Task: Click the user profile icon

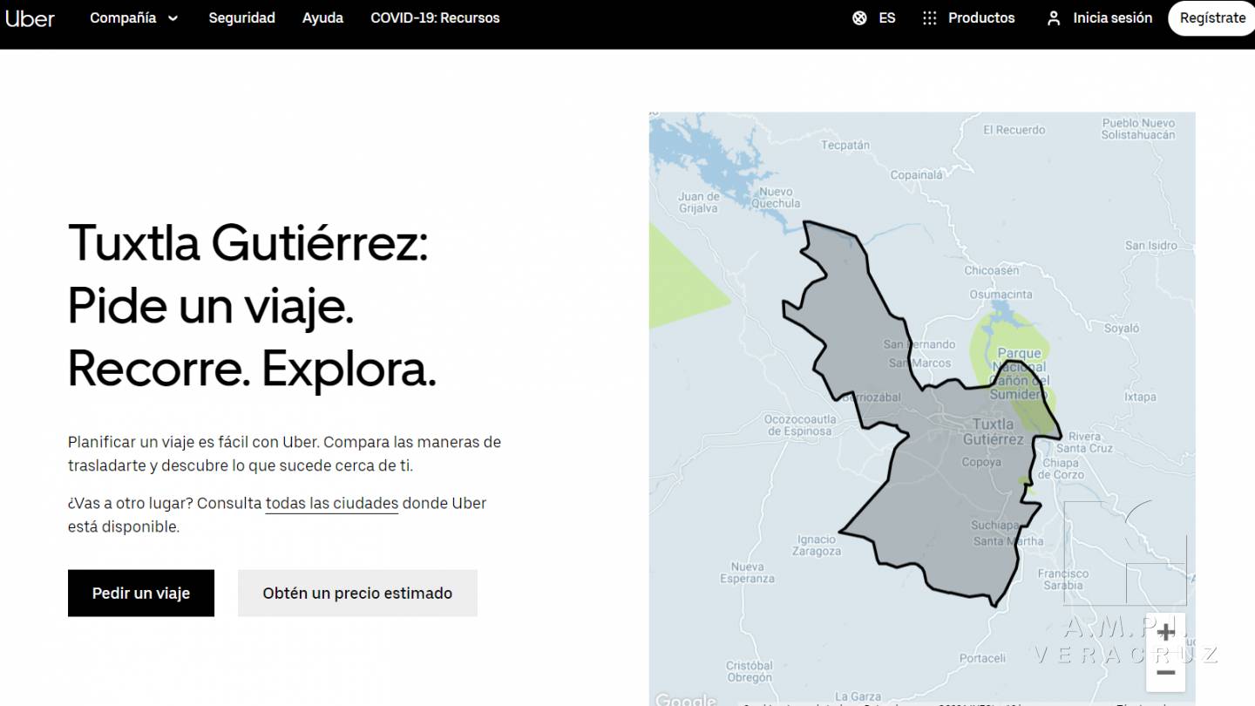Action: point(1054,18)
